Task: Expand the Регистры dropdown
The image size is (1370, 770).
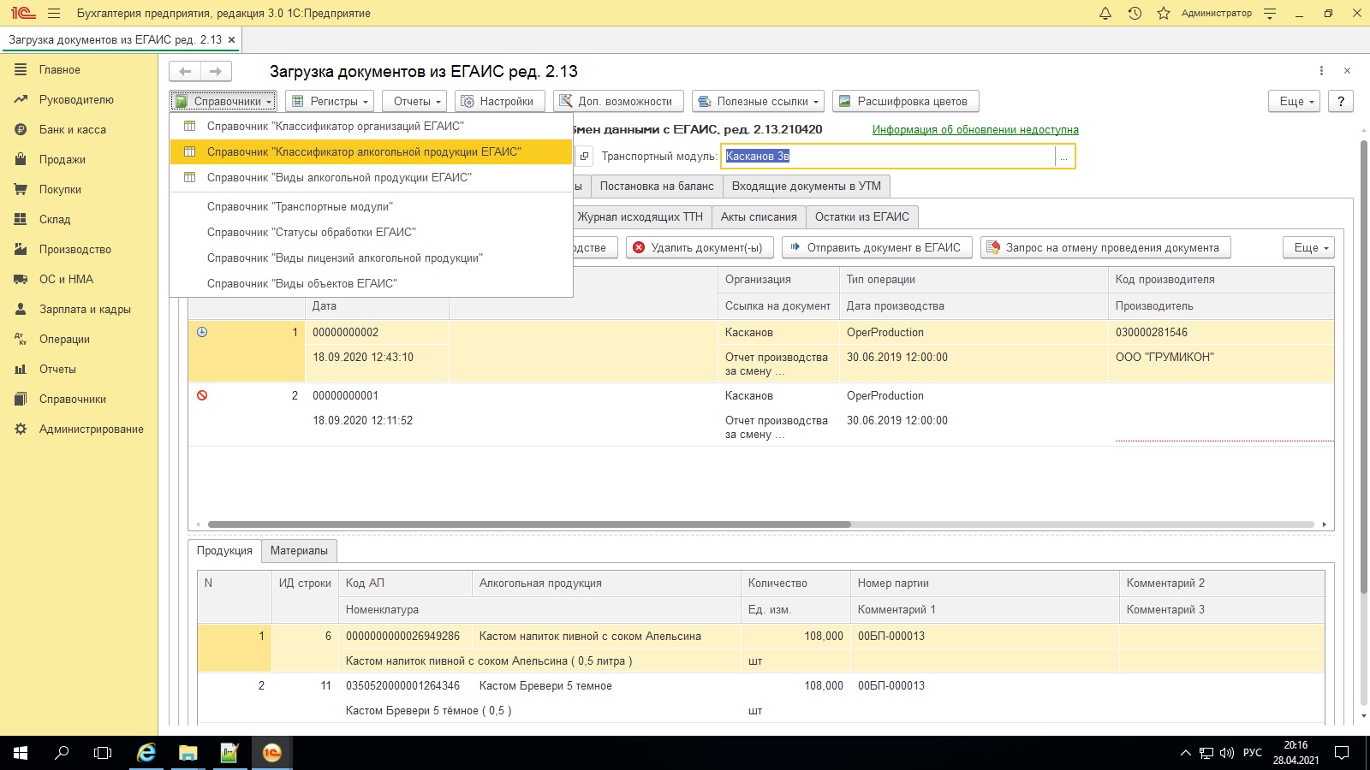Action: coord(330,101)
